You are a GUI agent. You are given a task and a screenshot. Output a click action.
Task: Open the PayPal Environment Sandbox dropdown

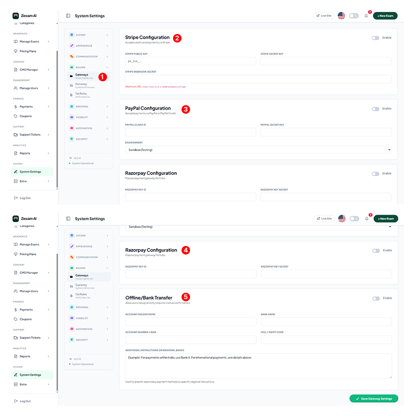[258, 150]
